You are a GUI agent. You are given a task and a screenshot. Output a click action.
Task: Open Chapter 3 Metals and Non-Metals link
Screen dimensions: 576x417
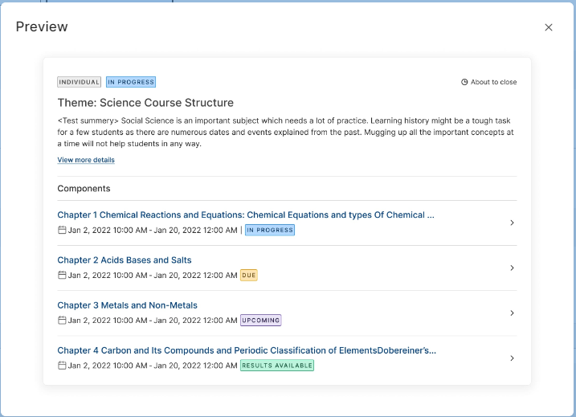[127, 305]
